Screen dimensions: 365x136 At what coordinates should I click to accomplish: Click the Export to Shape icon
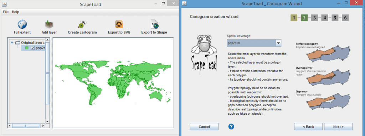pyautogui.click(x=154, y=24)
